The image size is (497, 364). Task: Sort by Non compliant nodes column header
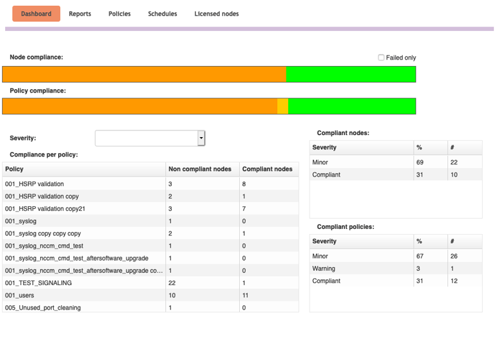coord(202,169)
